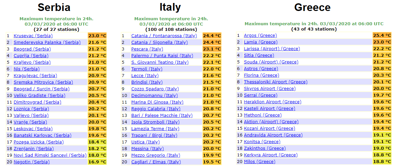The width and height of the screenshot is (400, 168).
Task: Click the Cagliari / Elmas link
Action: point(156,162)
